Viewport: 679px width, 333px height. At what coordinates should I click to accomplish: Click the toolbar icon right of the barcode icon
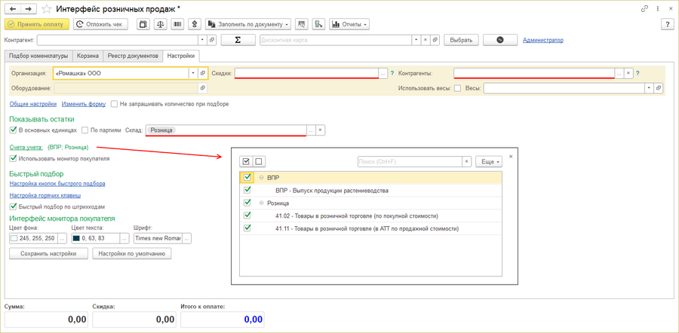pos(195,24)
